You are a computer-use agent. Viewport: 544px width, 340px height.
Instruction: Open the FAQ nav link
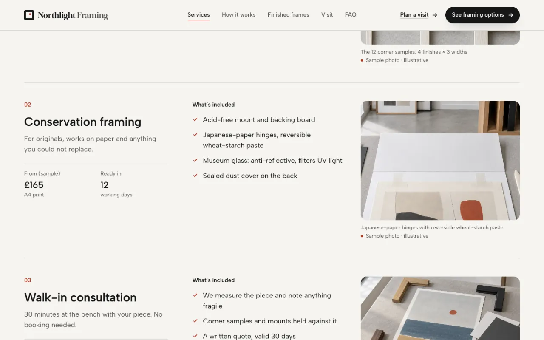tap(351, 15)
